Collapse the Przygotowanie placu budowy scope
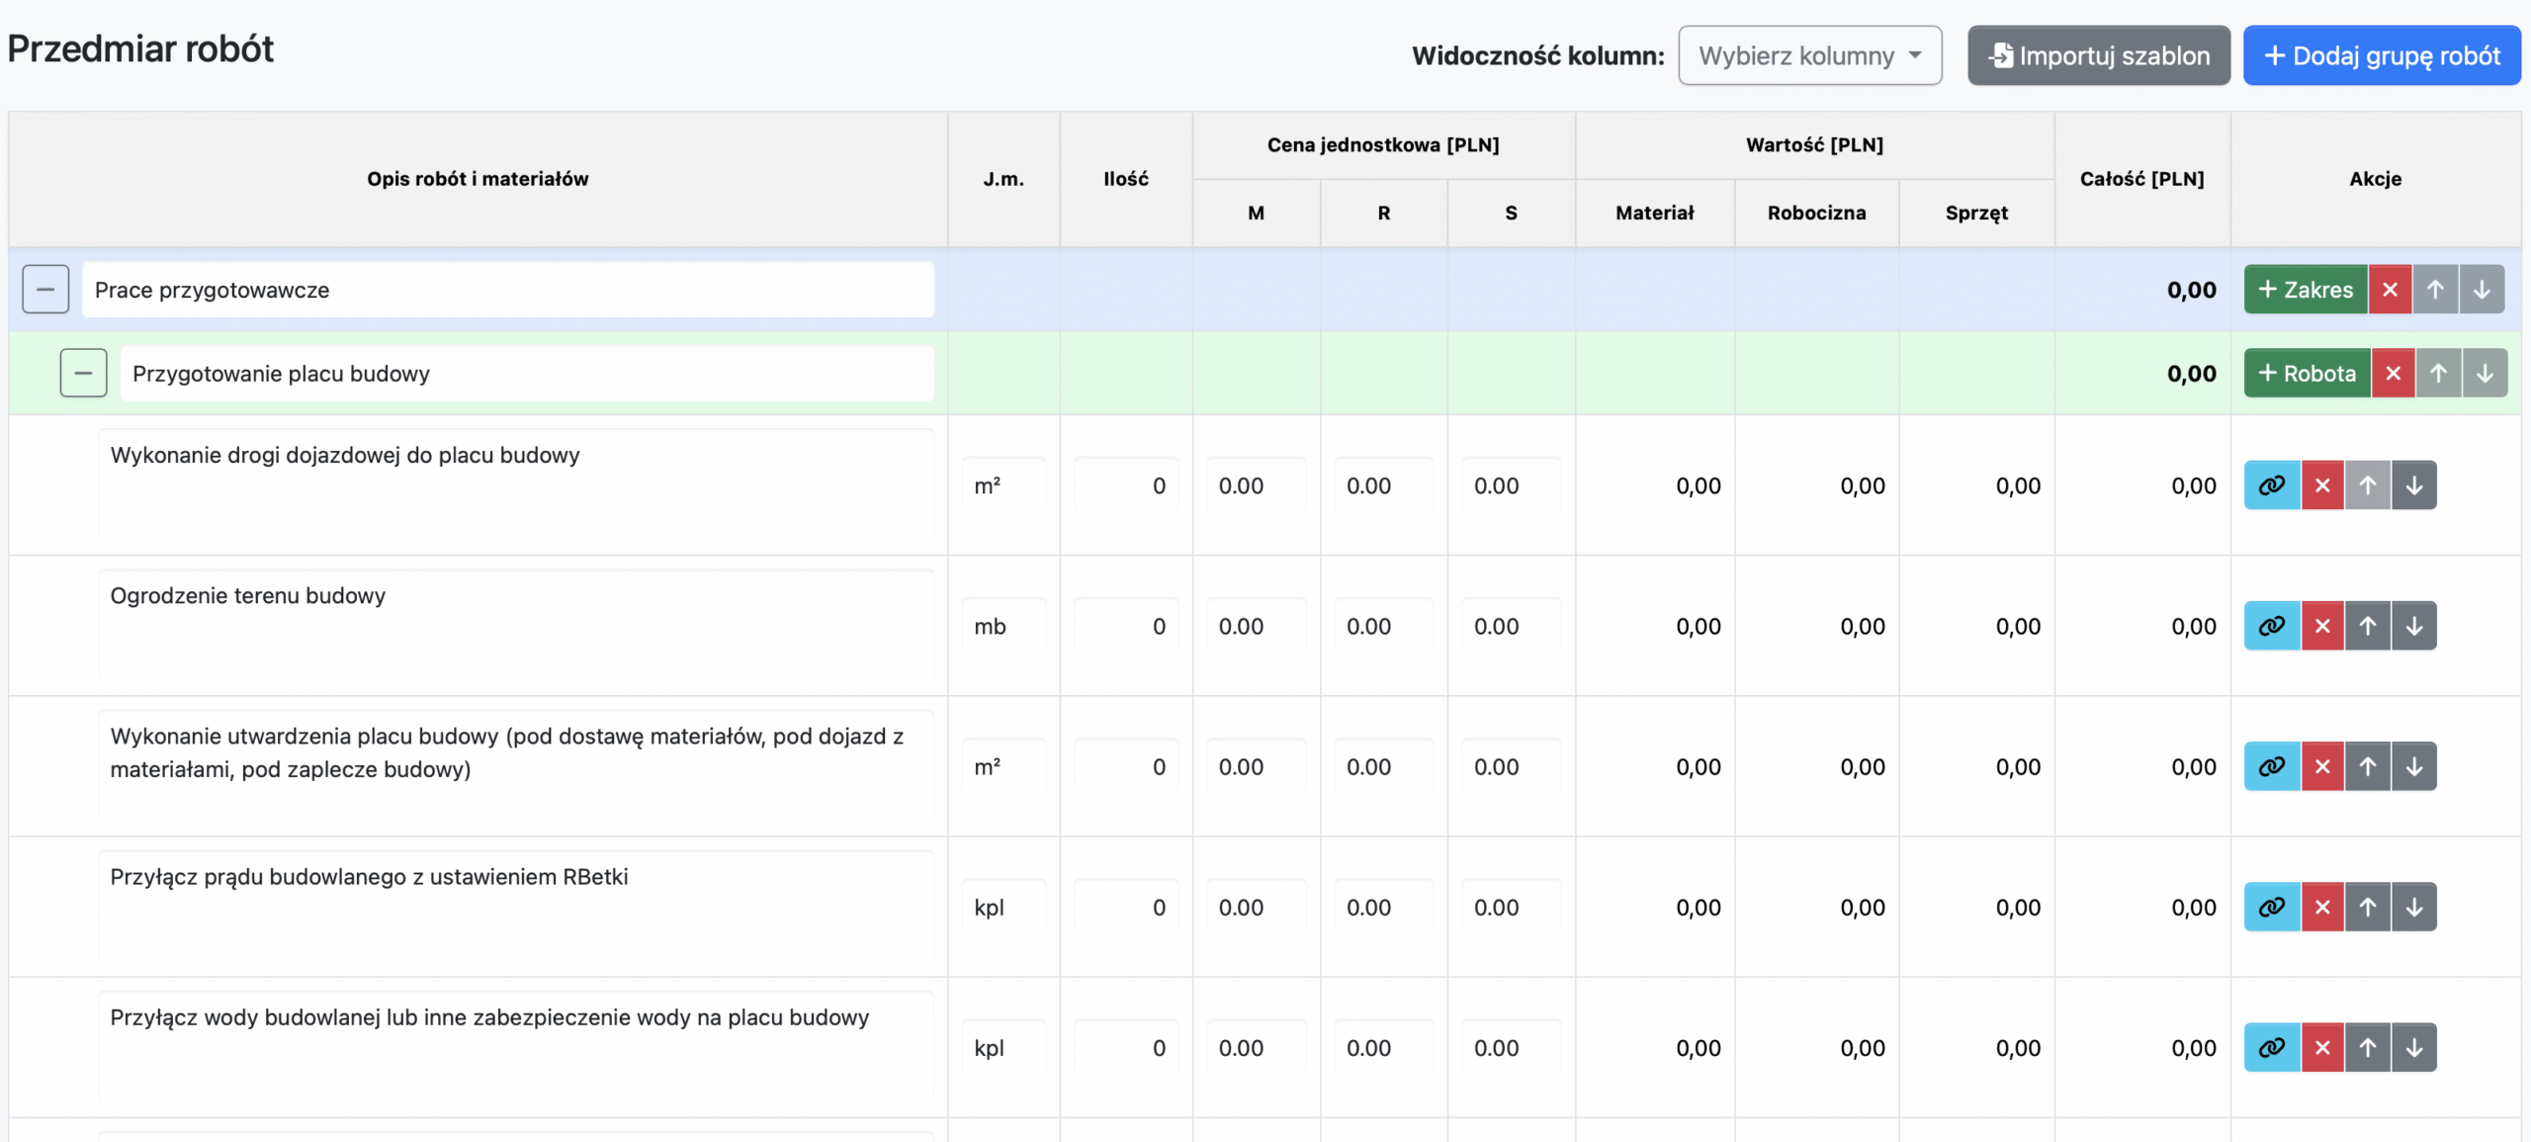 [x=83, y=374]
